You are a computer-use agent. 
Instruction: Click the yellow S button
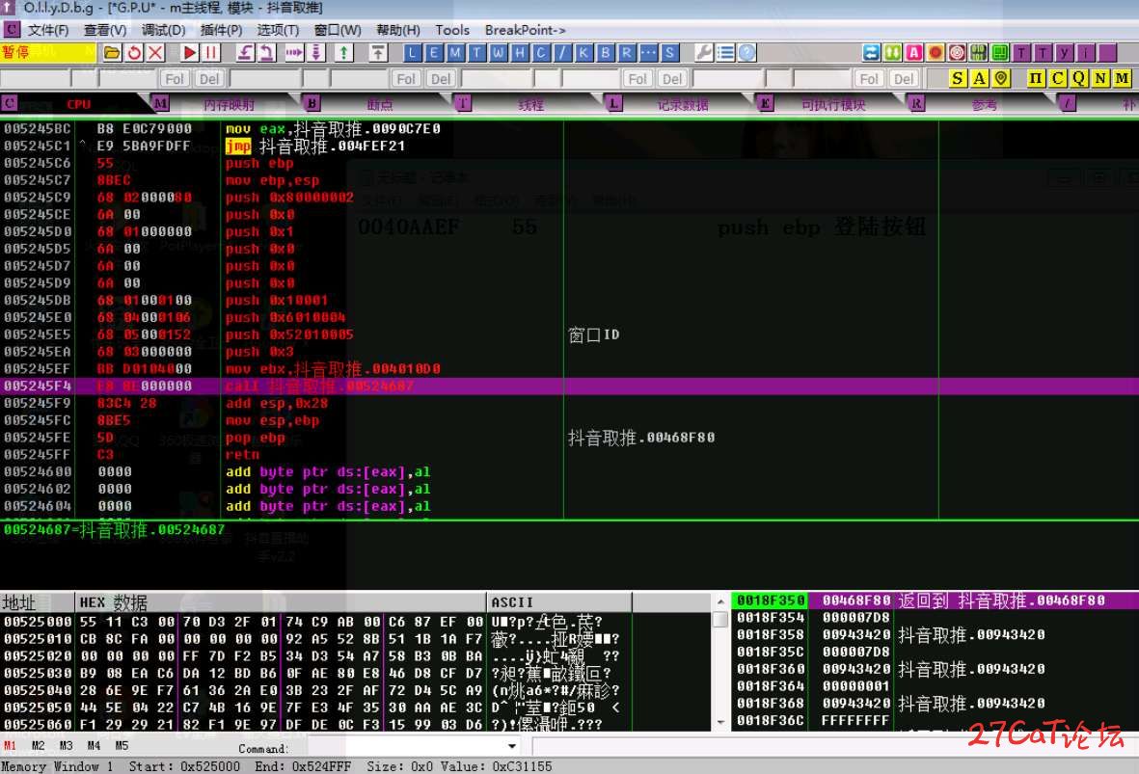[x=958, y=78]
